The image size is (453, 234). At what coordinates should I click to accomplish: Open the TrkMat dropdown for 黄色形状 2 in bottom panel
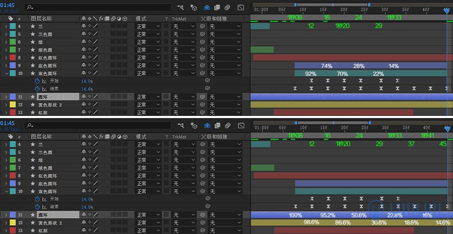(x=184, y=223)
